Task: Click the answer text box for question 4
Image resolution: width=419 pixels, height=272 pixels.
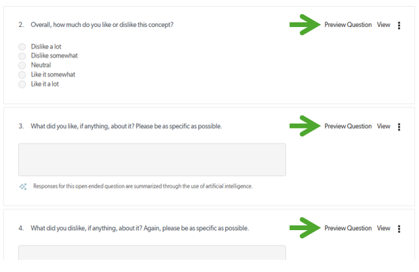Action: (152, 252)
